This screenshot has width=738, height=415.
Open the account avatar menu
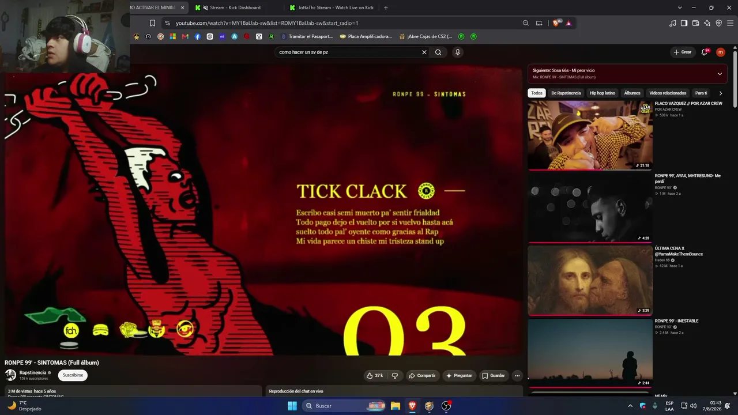(721, 52)
